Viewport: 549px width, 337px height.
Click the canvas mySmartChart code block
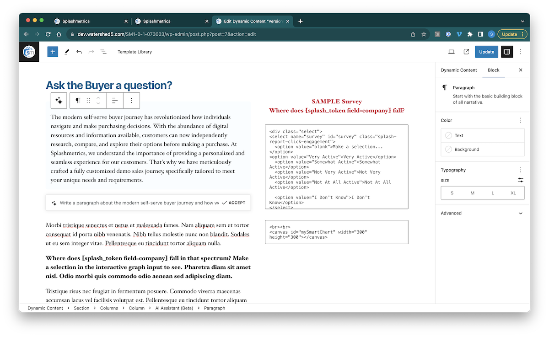coord(337,232)
